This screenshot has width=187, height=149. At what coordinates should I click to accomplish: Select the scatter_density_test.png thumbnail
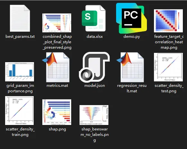(x=168, y=67)
